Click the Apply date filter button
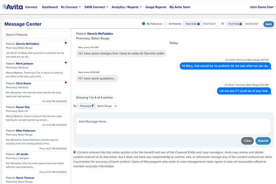This screenshot has width=276, height=184. pos(269,24)
